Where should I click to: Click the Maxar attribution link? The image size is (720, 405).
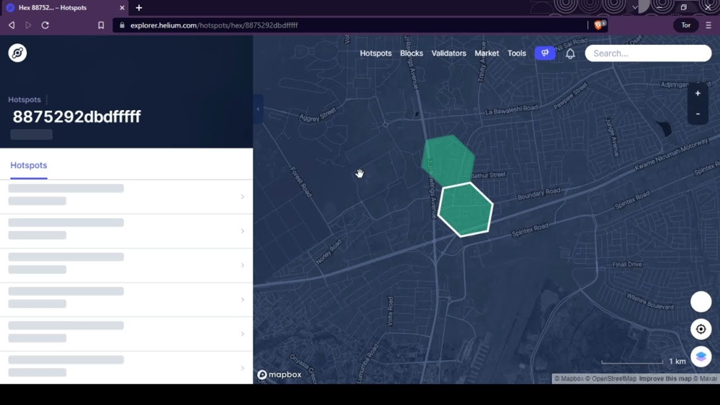[x=706, y=379]
